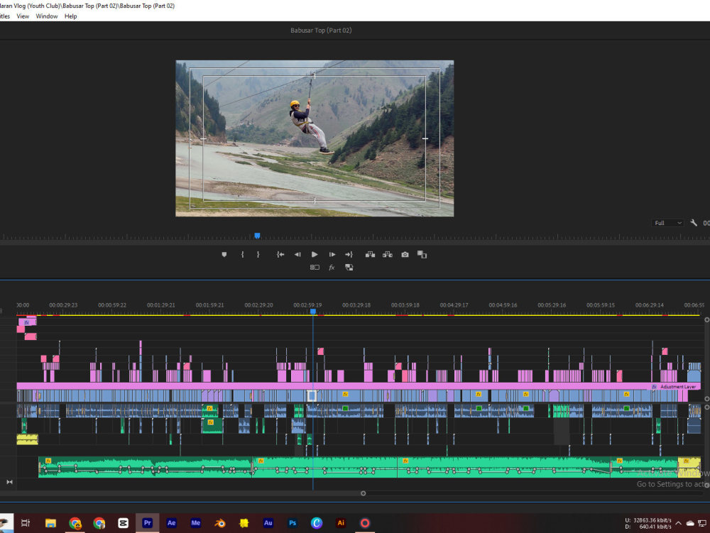Click timeline ruler at 00:05:59:15

point(601,305)
